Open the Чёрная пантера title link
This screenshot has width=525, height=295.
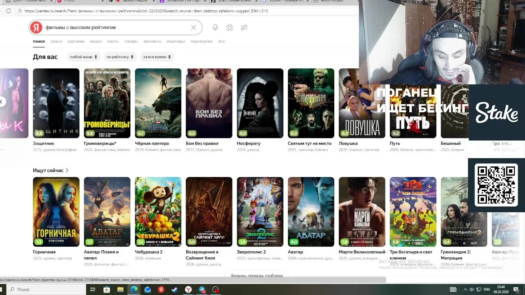pyautogui.click(x=152, y=143)
